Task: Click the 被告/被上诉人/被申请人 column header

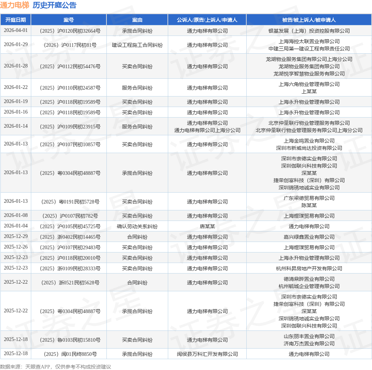Action: [309, 20]
